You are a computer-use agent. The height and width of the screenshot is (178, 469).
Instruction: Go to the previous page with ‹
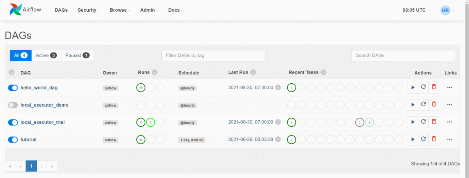click(x=21, y=166)
